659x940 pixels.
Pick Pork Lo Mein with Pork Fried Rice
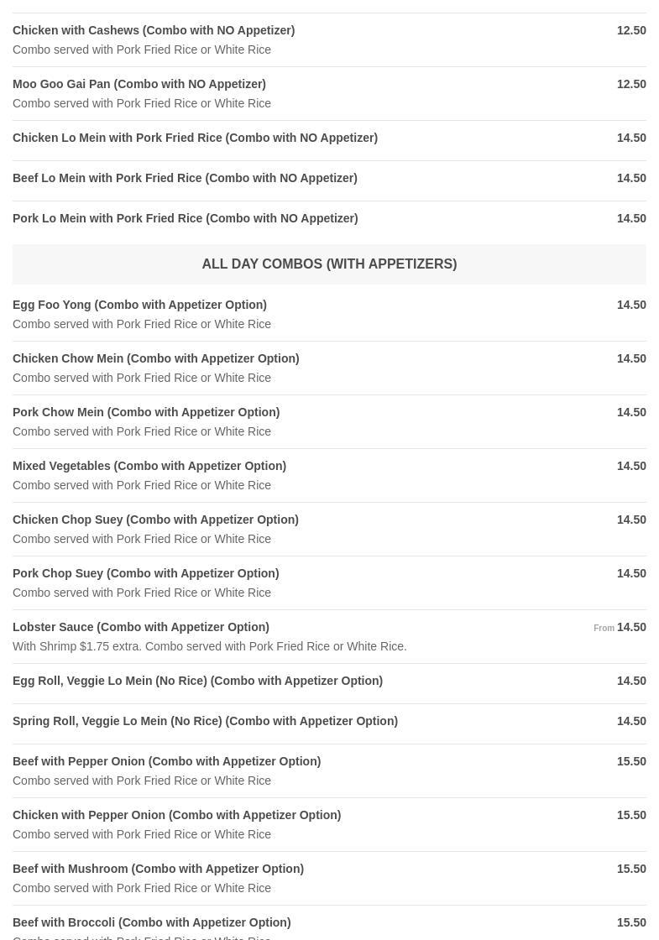point(185,219)
